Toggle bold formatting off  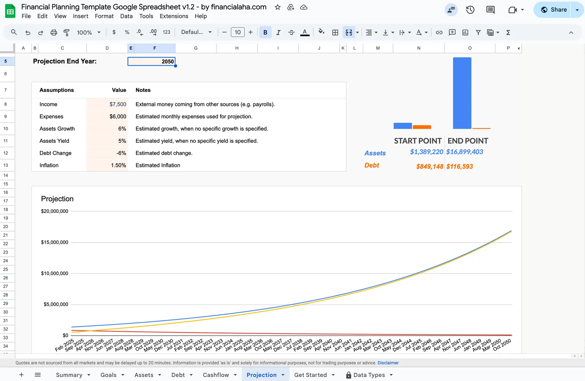pos(265,32)
